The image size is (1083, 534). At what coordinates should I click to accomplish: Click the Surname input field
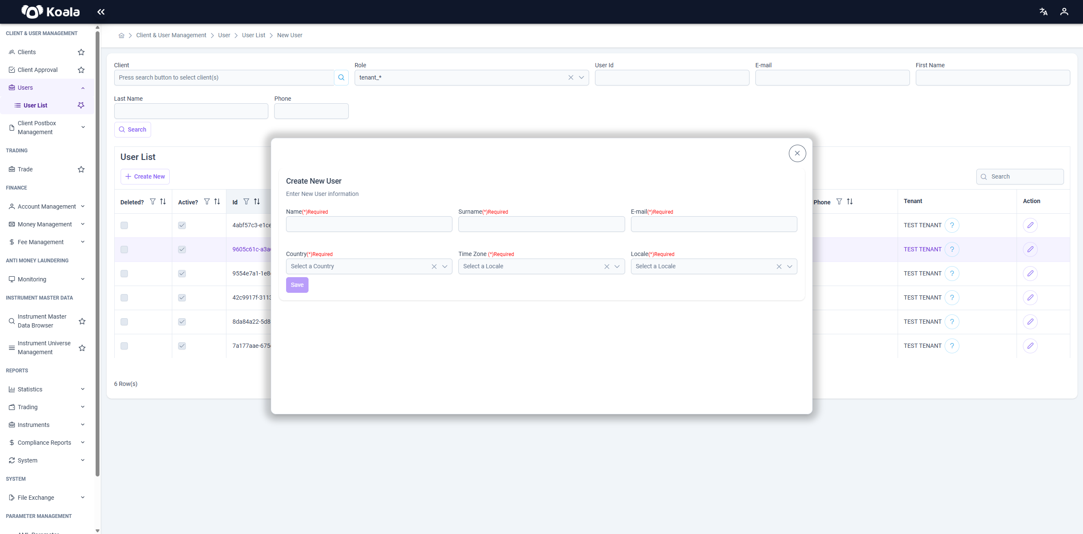click(541, 224)
